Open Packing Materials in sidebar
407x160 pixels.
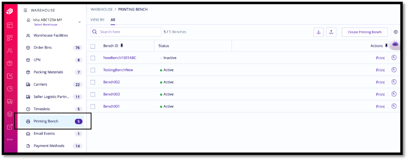pyautogui.click(x=52, y=72)
